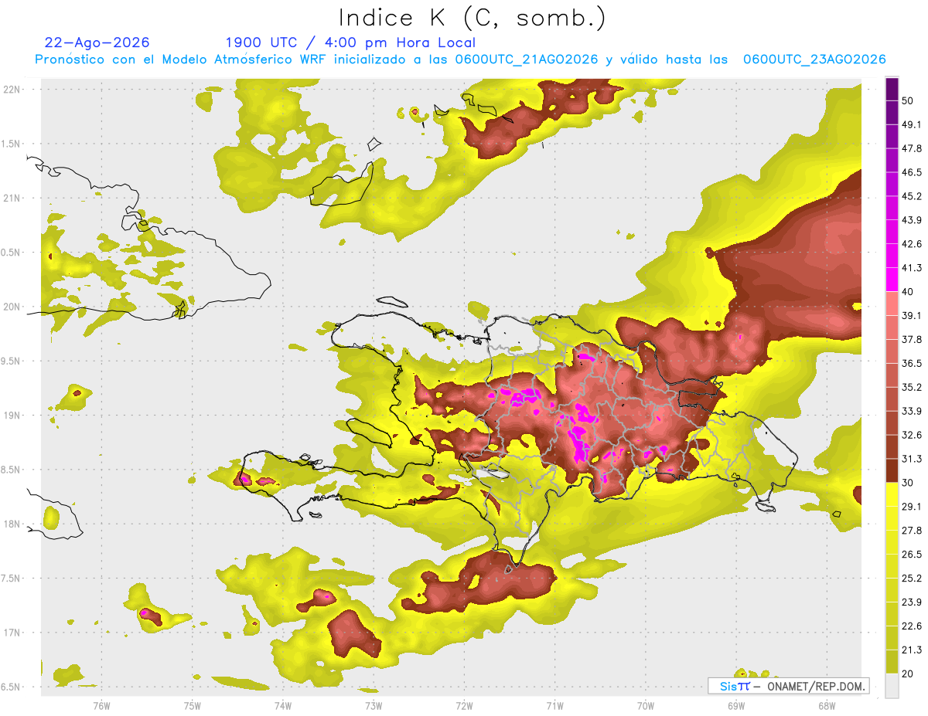Click the "17N" latitude label
The image size is (928, 716).
[x=12, y=633]
